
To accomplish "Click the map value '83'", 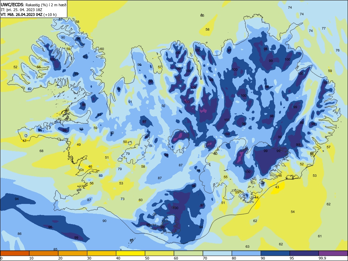I will click(x=101, y=175).
